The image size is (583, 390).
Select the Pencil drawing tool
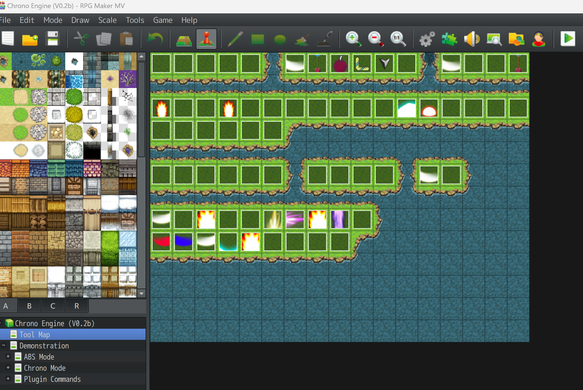click(x=235, y=39)
